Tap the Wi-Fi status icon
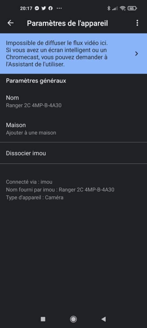Image resolution: width=147 pixels, height=328 pixels. point(123,8)
